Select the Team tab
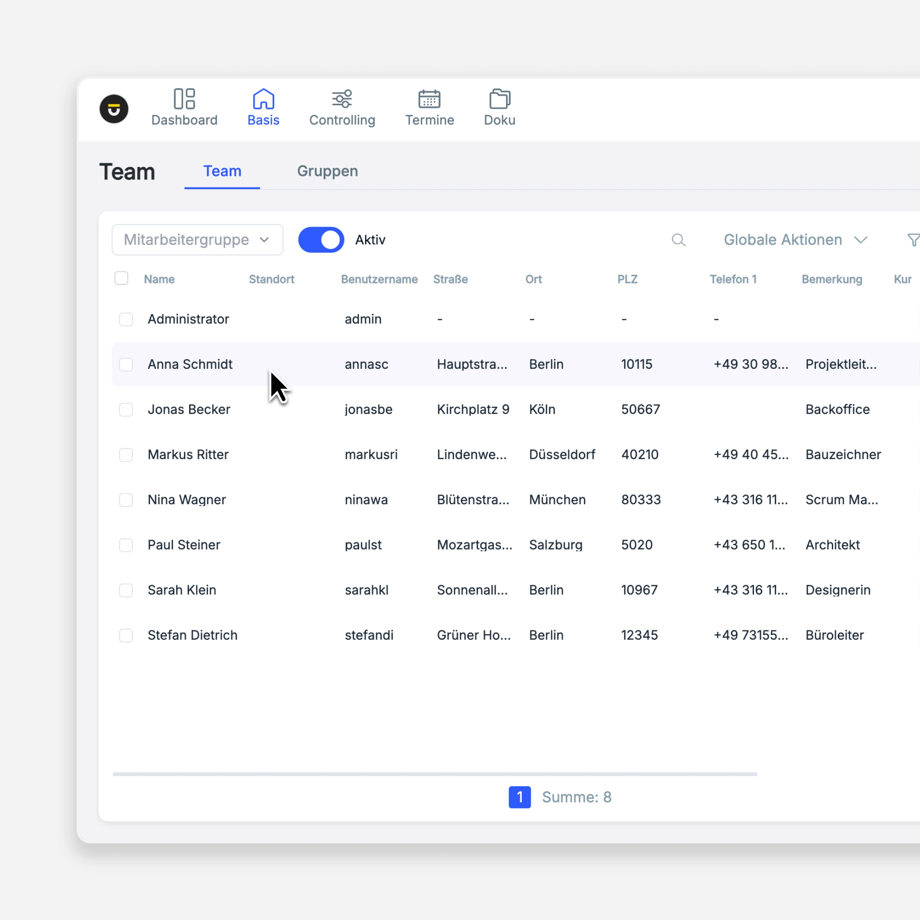Screen dimensions: 920x920 point(222,171)
